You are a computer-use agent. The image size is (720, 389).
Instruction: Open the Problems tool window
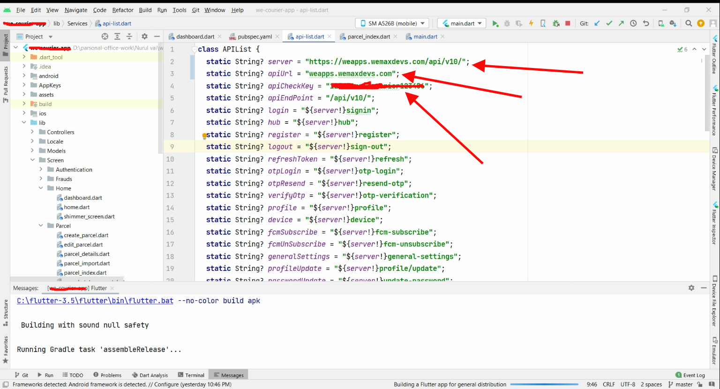[107, 375]
